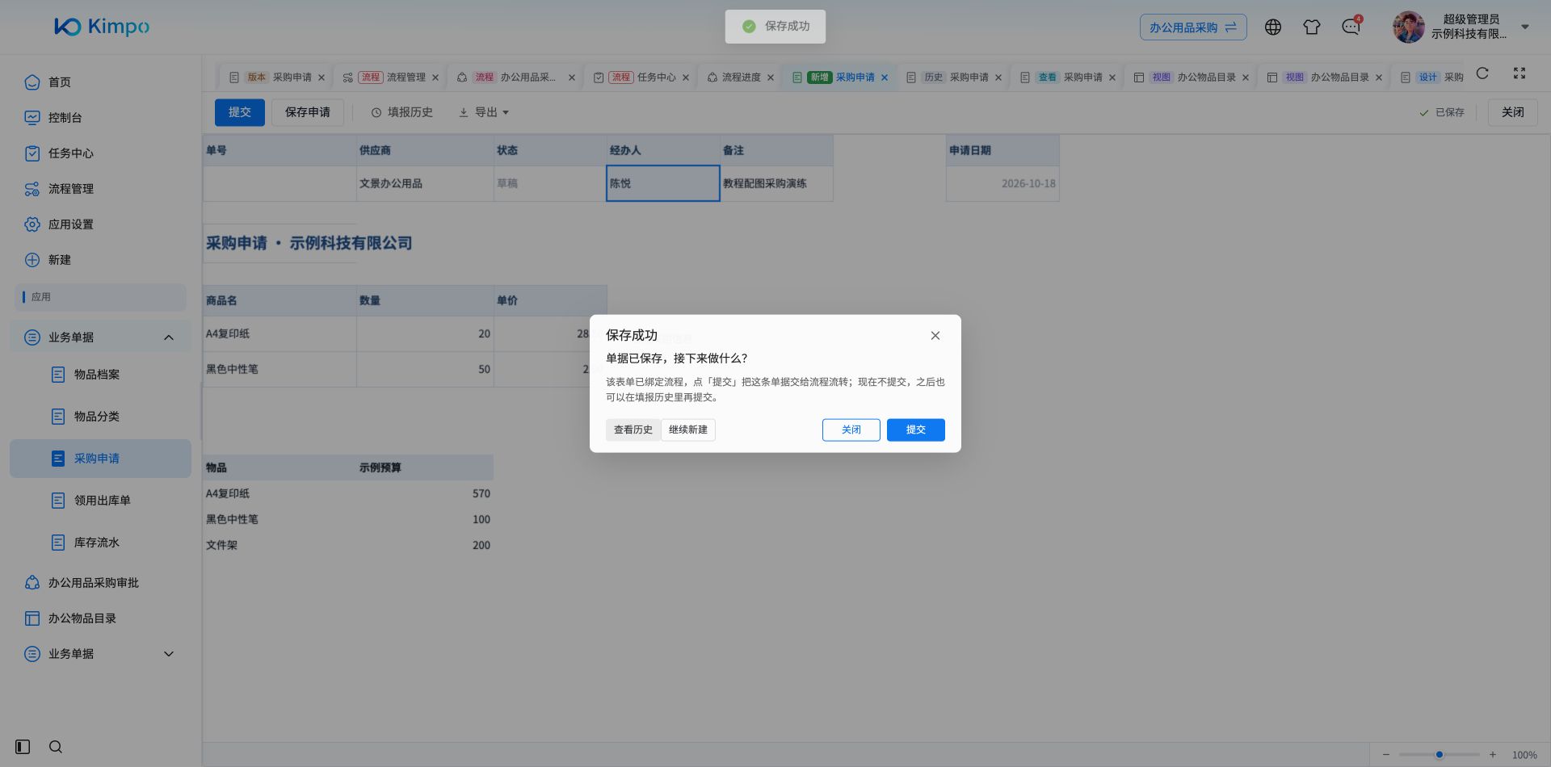The image size is (1551, 767).
Task: Open 控制台 in the sidebar
Action: 101,118
